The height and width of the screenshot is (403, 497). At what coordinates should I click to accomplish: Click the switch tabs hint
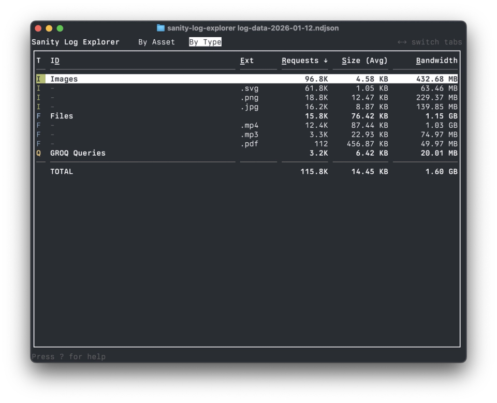431,42
